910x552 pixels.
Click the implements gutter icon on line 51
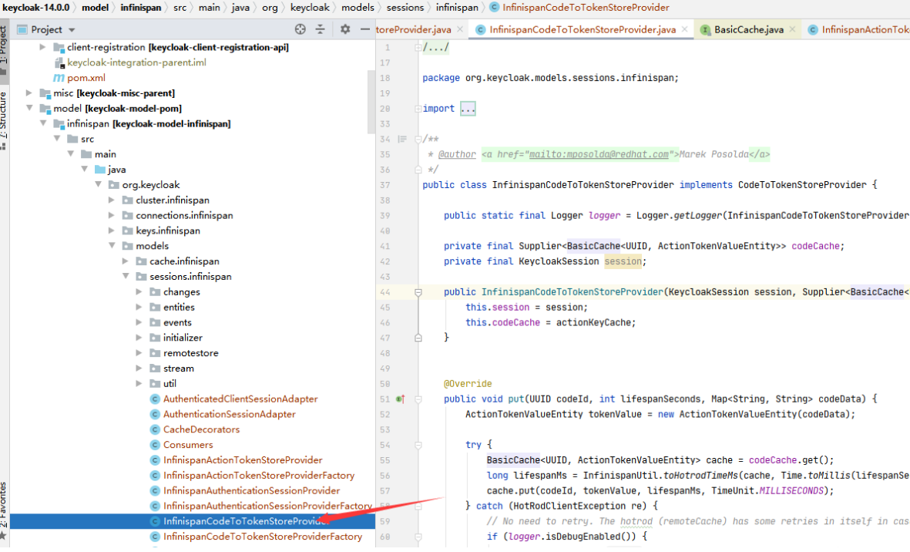[401, 399]
